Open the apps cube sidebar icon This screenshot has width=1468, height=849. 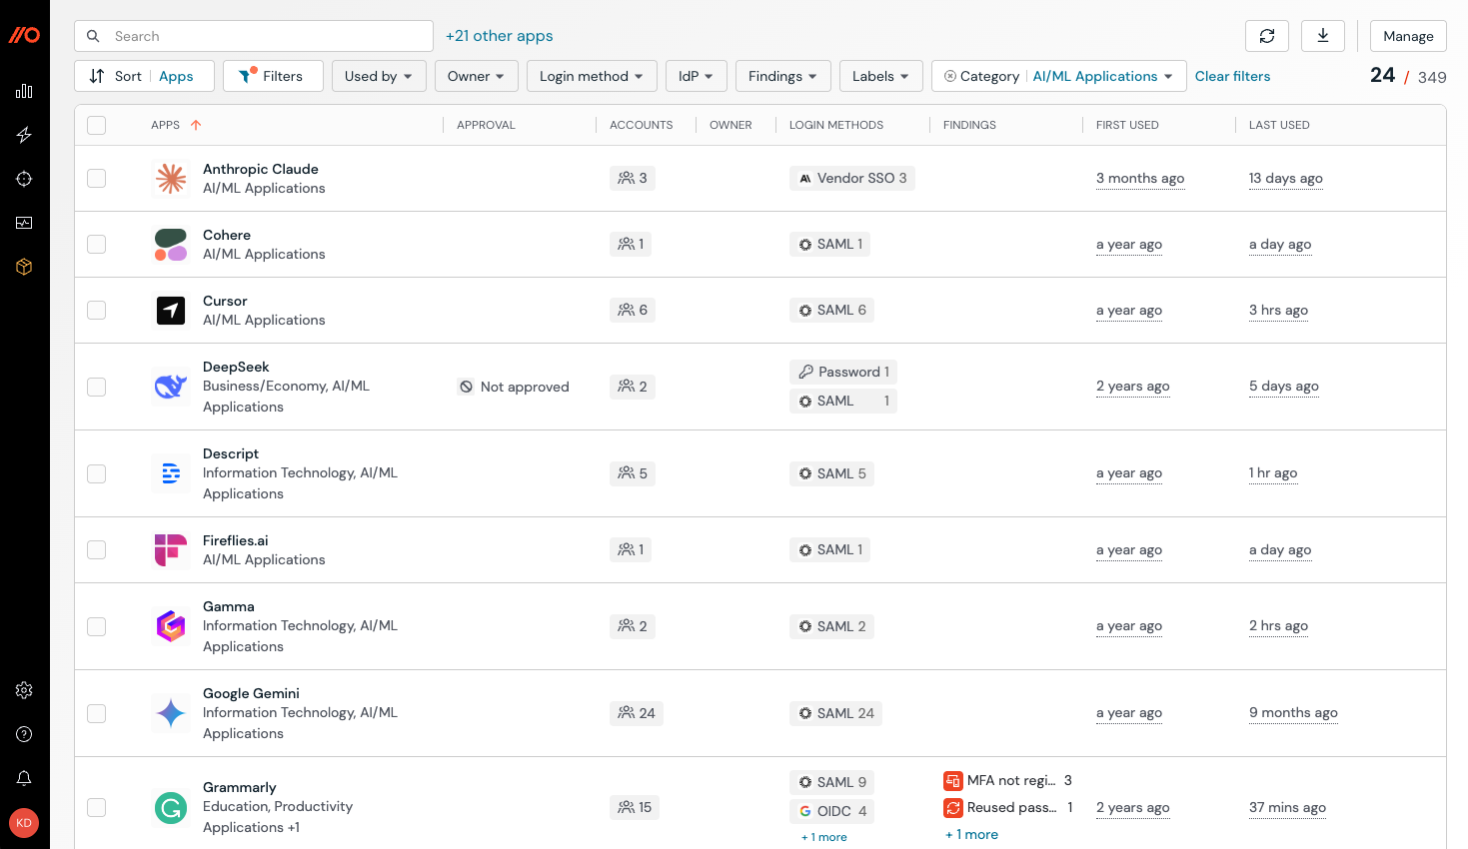pyautogui.click(x=24, y=267)
